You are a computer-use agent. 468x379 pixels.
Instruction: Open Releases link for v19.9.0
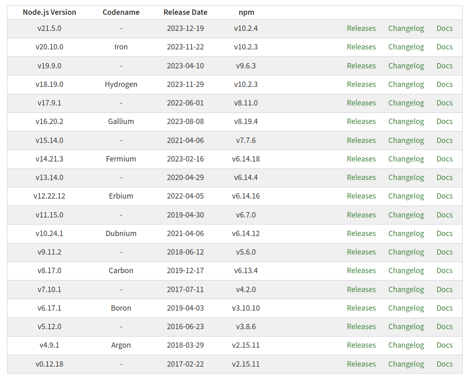(x=361, y=66)
